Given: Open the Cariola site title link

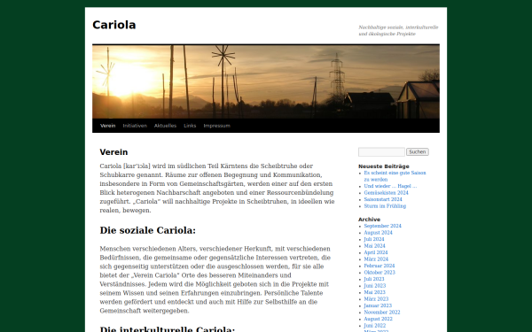Looking at the screenshot, I should click(114, 25).
